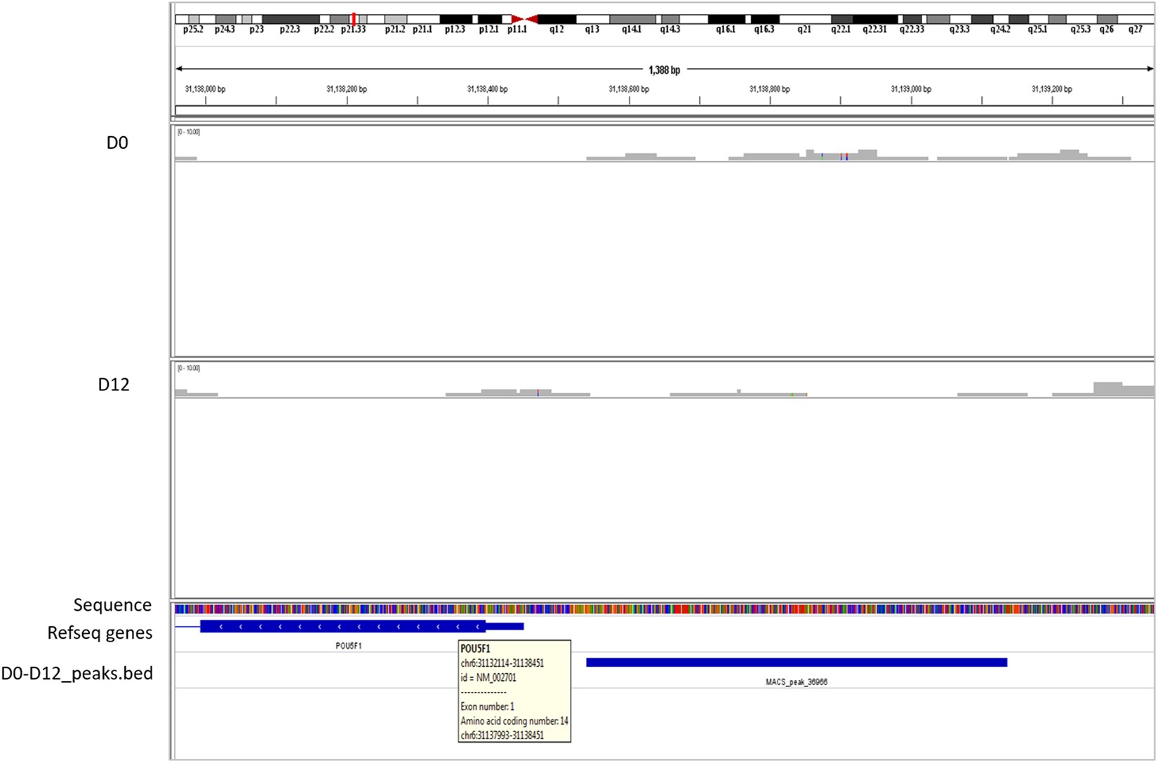Viewport: 1158px width, 763px height.
Task: Click cytoband label p25.2
Action: pos(193,29)
